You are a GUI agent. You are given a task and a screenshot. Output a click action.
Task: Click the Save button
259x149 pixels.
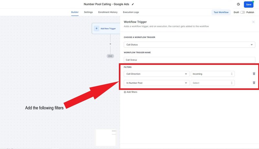(x=249, y=5)
